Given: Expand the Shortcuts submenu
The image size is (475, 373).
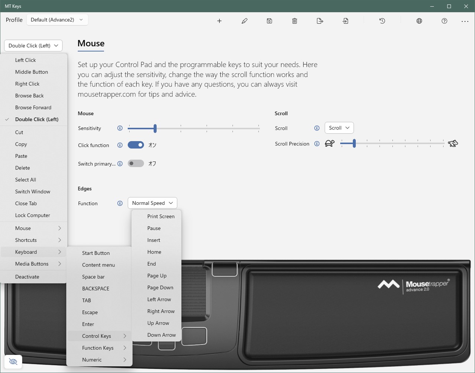Looking at the screenshot, I should (x=34, y=240).
